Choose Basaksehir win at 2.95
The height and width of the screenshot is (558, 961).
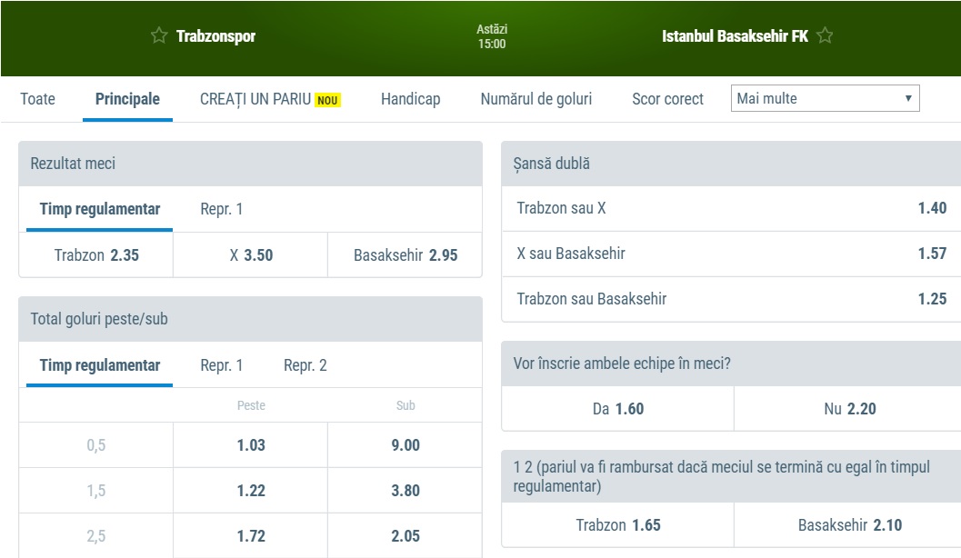pos(405,255)
